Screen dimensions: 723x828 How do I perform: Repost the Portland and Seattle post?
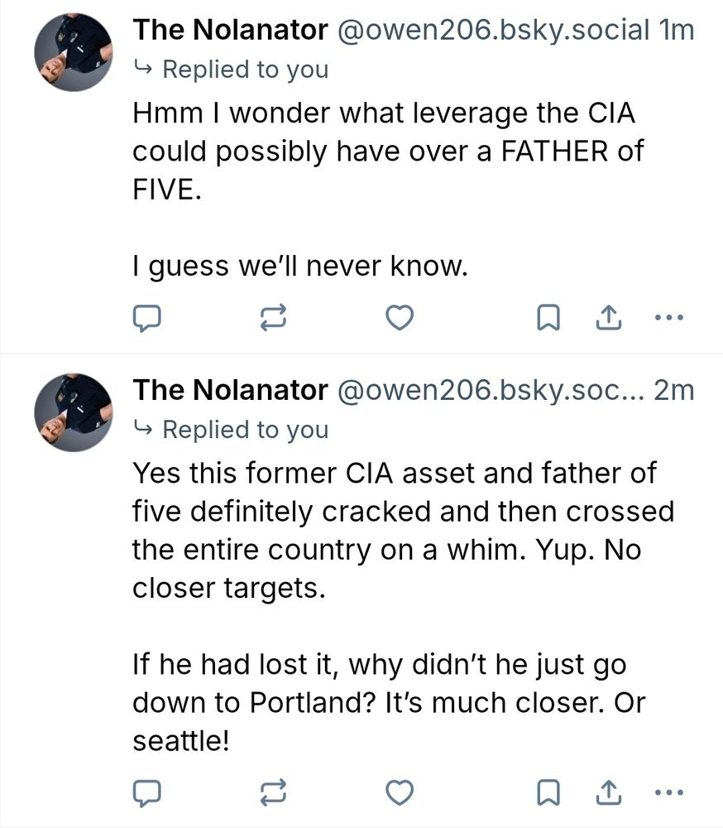pyautogui.click(x=275, y=793)
